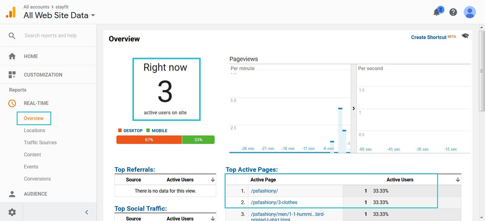Click the search magnifier icon
This screenshot has width=485, height=221.
(x=12, y=36)
